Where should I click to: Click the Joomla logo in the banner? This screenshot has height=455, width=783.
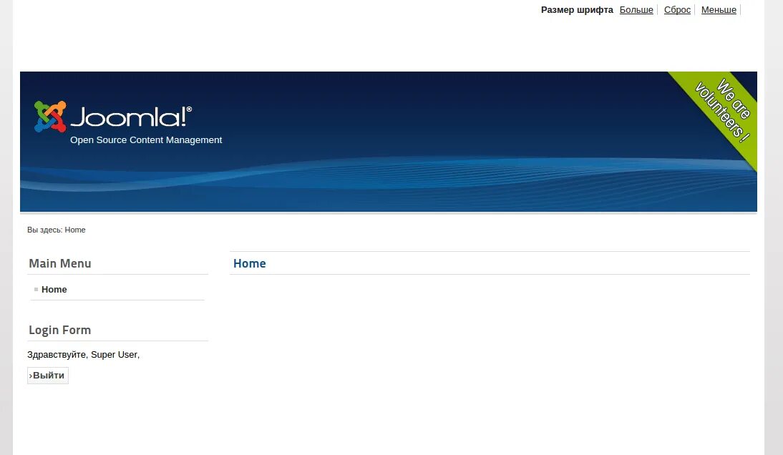click(x=113, y=117)
